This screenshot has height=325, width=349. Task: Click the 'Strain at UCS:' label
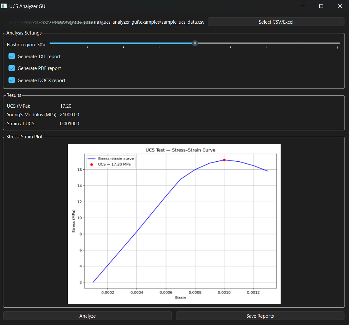[x=21, y=124]
